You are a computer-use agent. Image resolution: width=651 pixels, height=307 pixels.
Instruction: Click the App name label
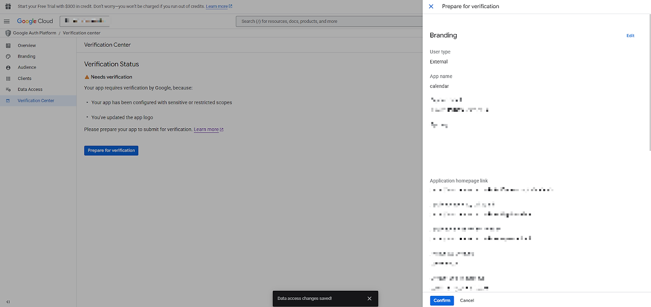point(441,76)
